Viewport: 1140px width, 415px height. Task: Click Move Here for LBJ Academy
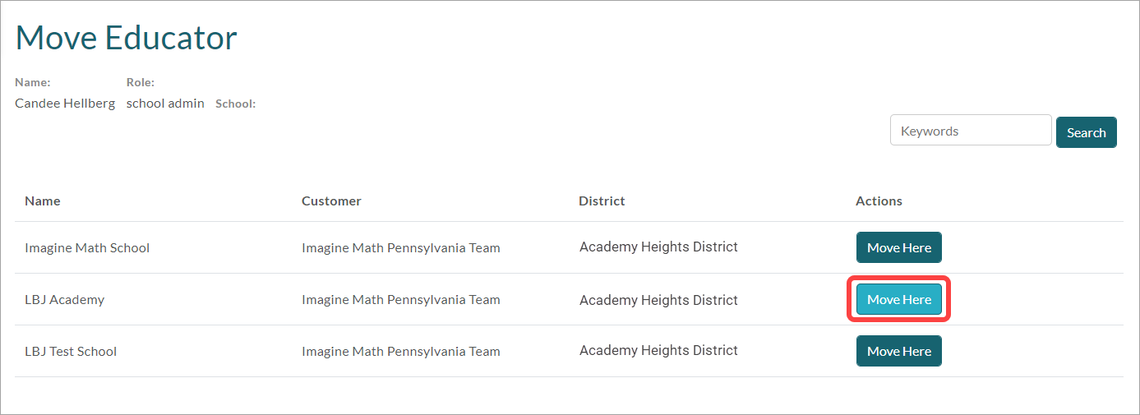point(898,300)
